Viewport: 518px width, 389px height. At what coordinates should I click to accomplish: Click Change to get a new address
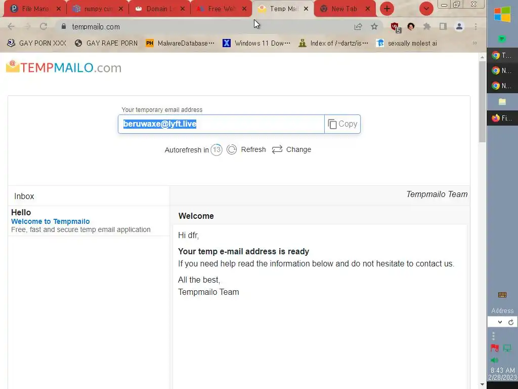[298, 149]
